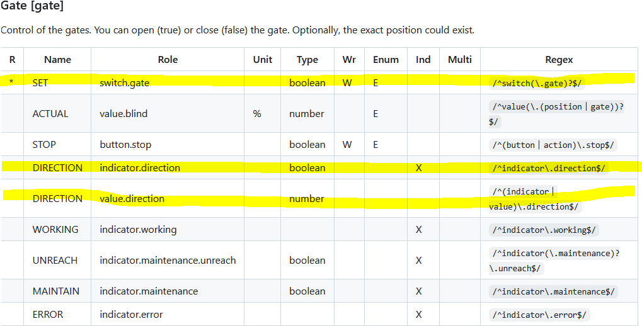Click the Enum column header
642x326 pixels.
coord(386,60)
